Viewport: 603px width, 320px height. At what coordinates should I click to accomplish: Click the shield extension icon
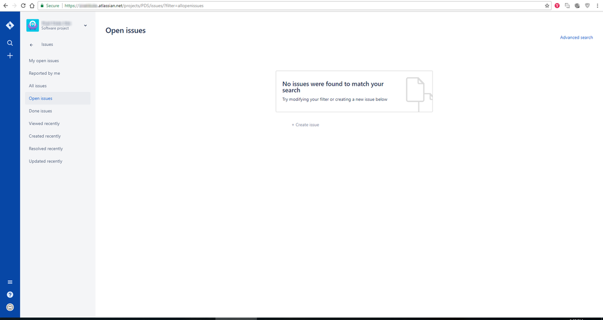point(587,6)
